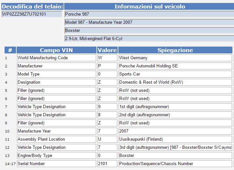
Task: Click value 'Z' in row 9
Action: pyautogui.click(x=107, y=123)
